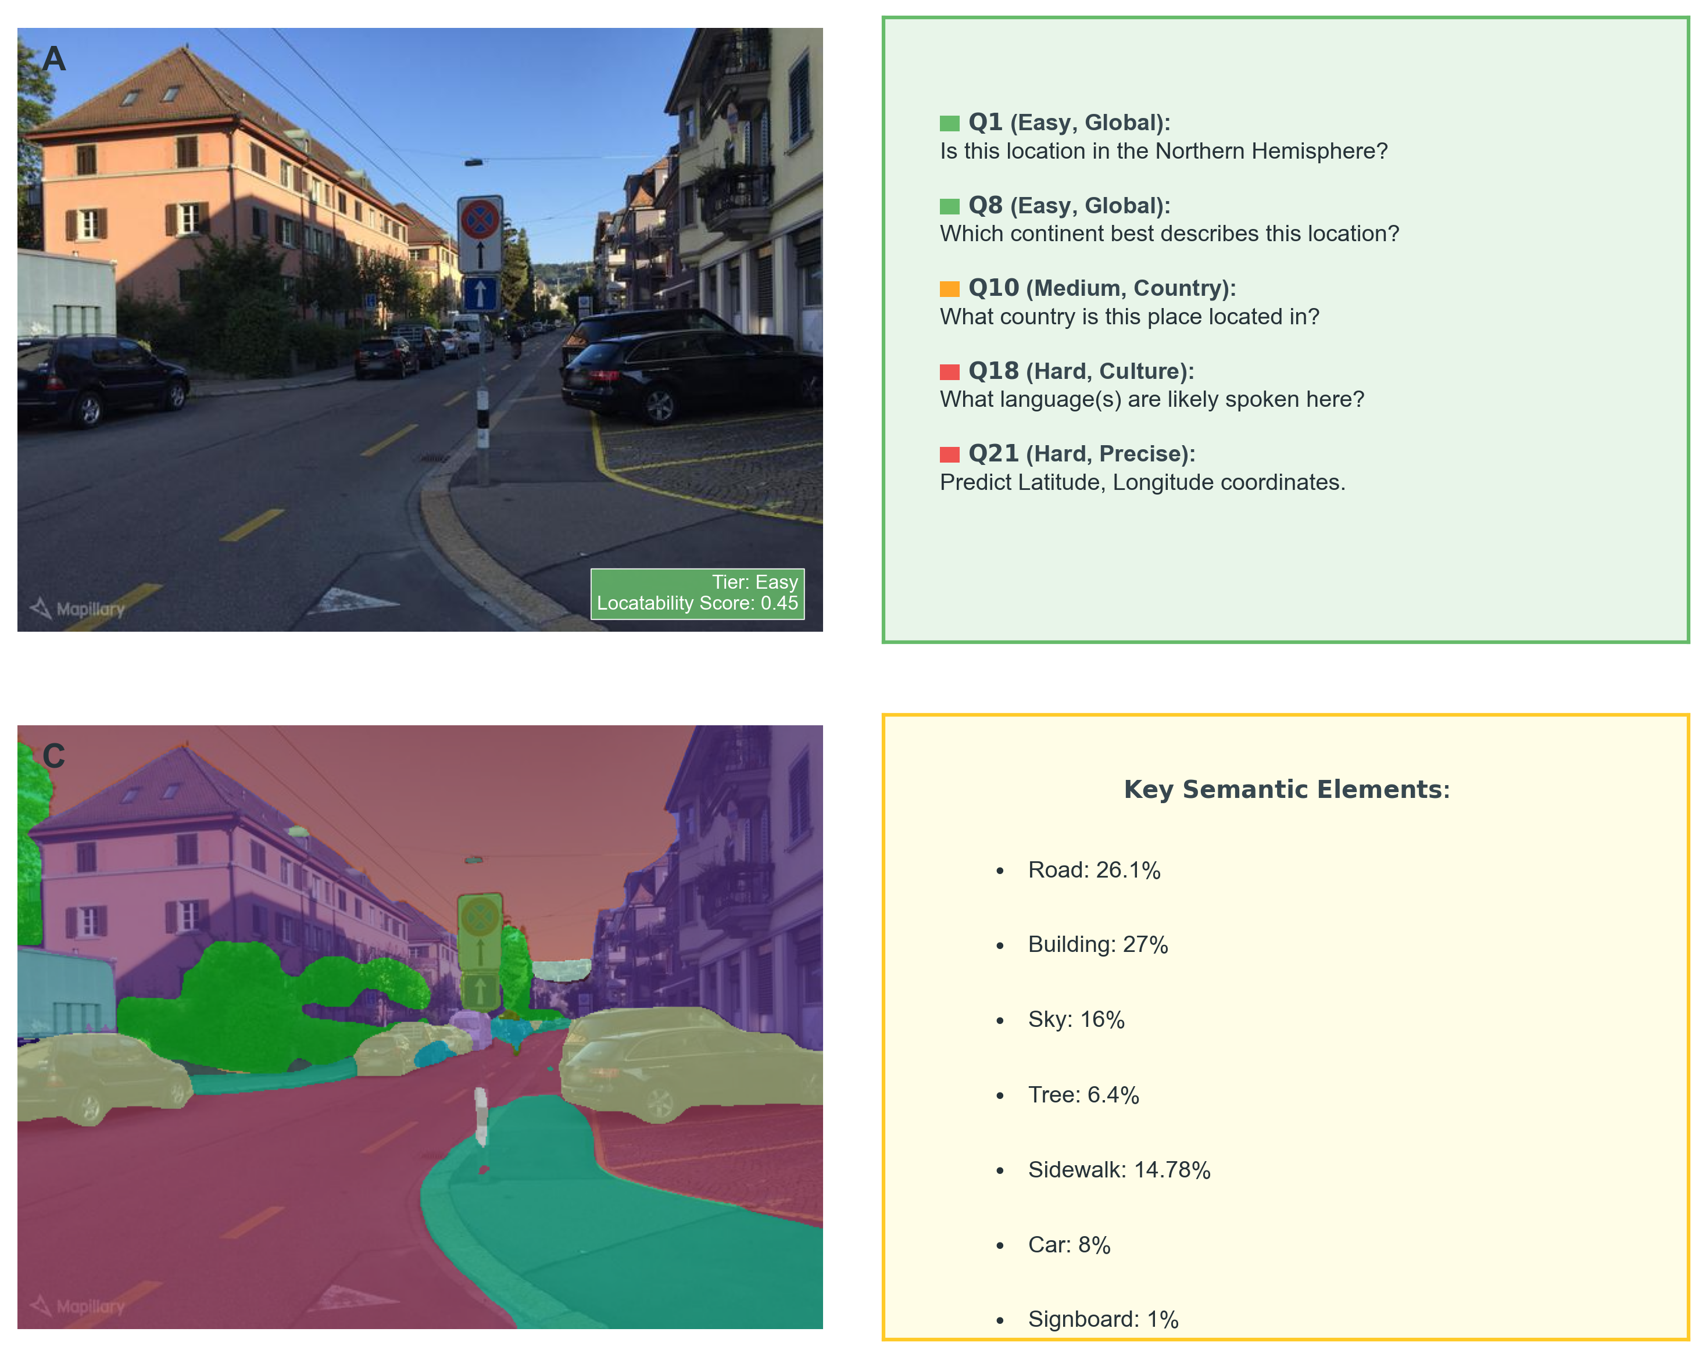Click the 'Sidewalk: 14.78%' list item
Image resolution: width=1706 pixels, height=1357 pixels.
click(x=1119, y=1169)
